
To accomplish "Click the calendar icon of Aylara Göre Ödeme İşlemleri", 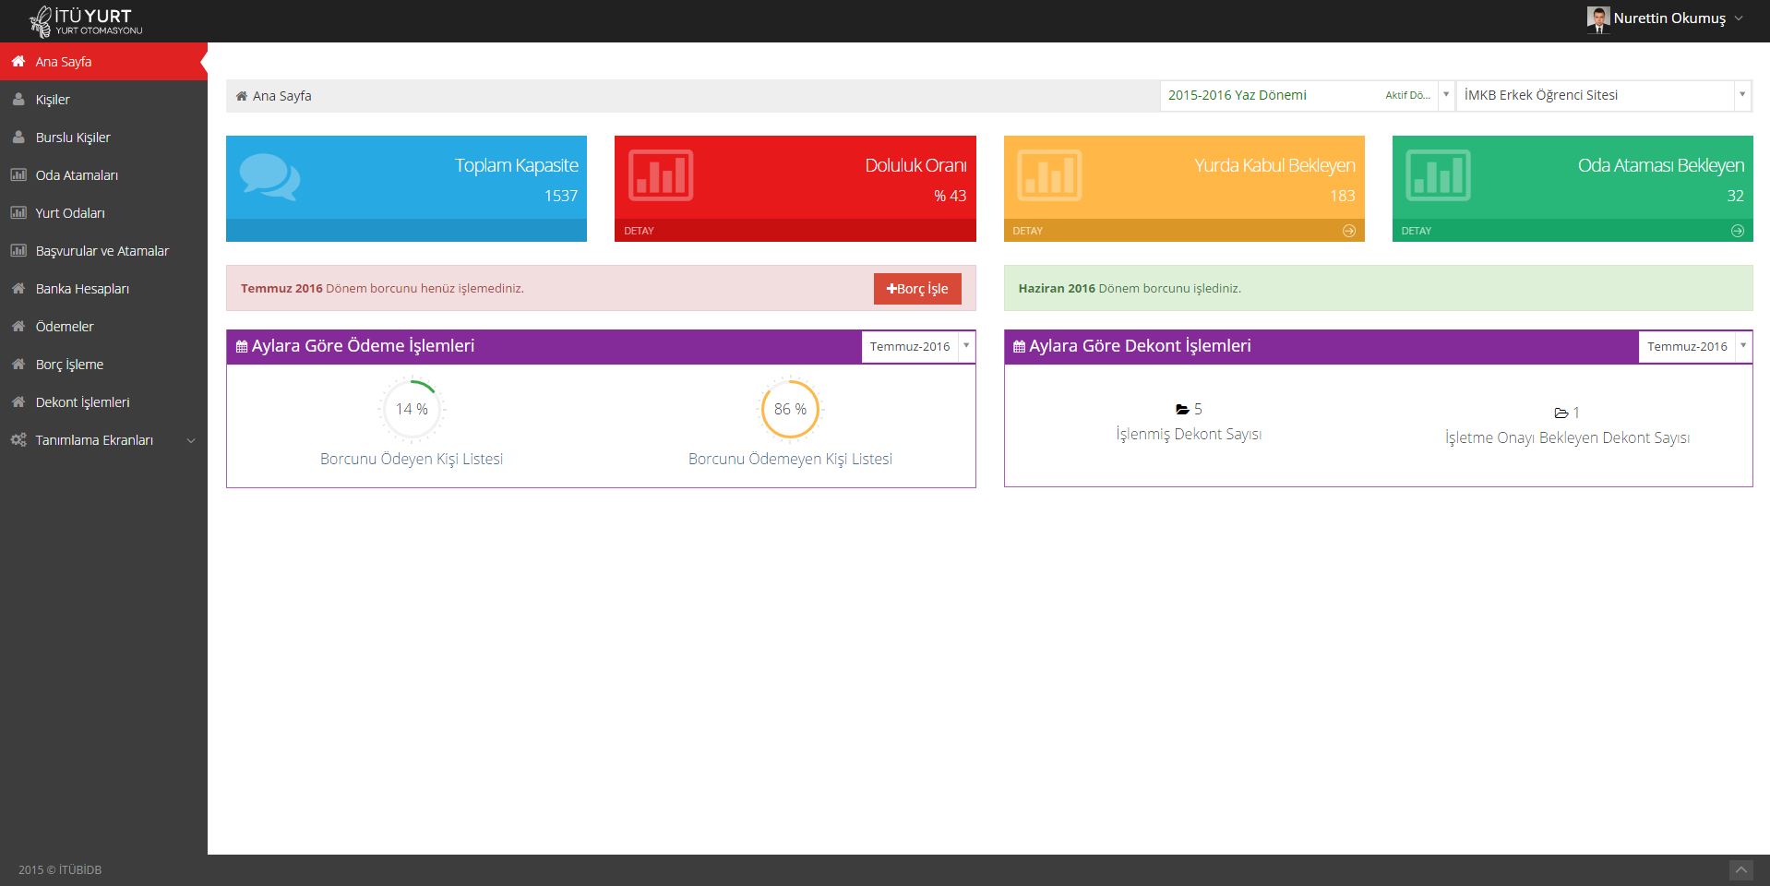I will coord(242,347).
